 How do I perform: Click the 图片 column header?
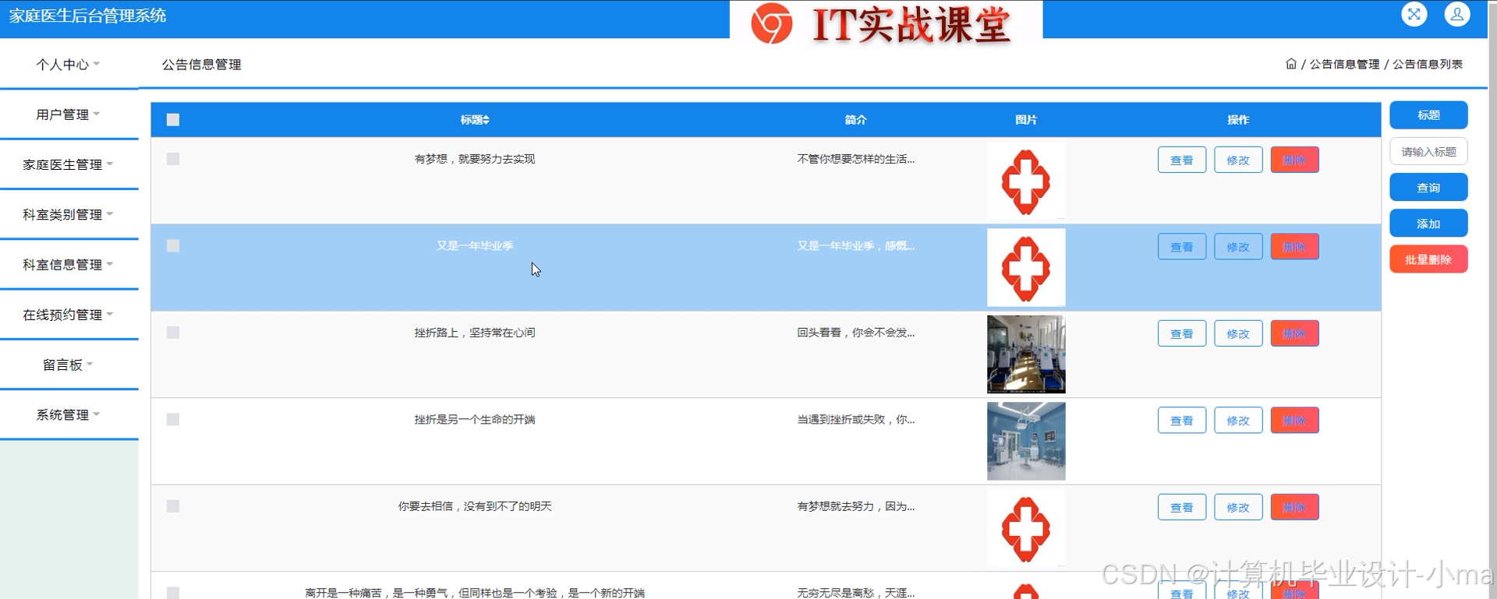1026,120
